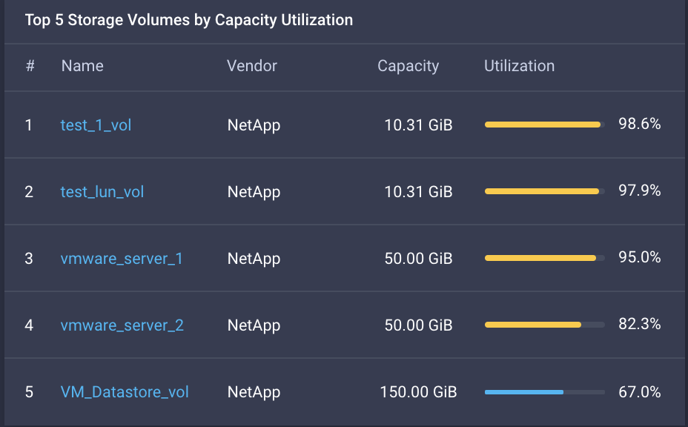Open the VM_Datastore_vol volume link
Screen dimensions: 688x427
(125, 392)
